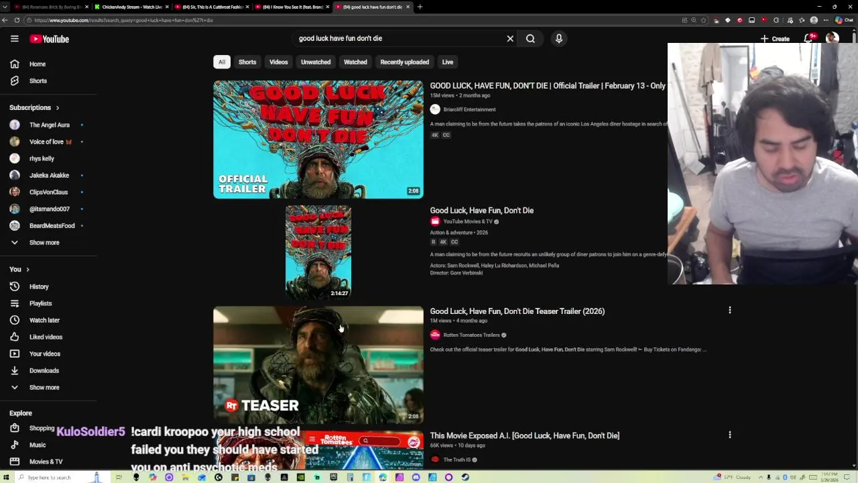The width and height of the screenshot is (858, 483).
Task: Expand the You header chevron
Action: (x=27, y=269)
